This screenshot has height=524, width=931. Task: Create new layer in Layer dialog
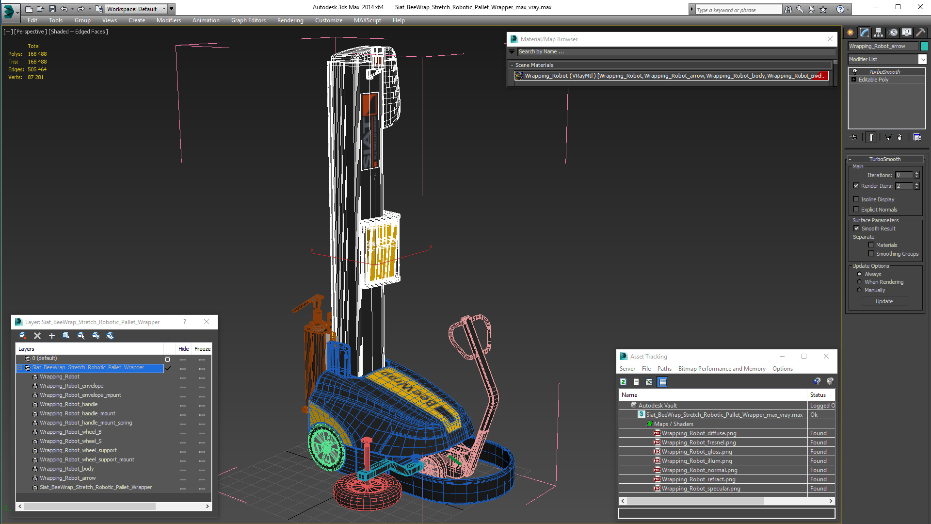tap(22, 336)
